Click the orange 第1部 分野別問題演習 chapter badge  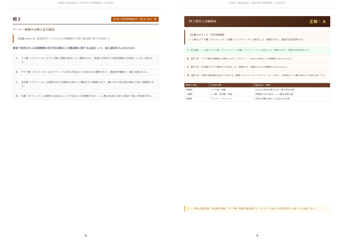[x=135, y=19]
